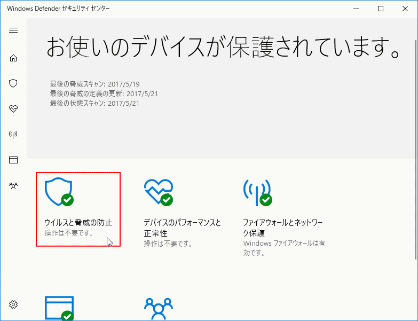Open ファイアウォールとネットワーク保護 title link

tap(283, 228)
